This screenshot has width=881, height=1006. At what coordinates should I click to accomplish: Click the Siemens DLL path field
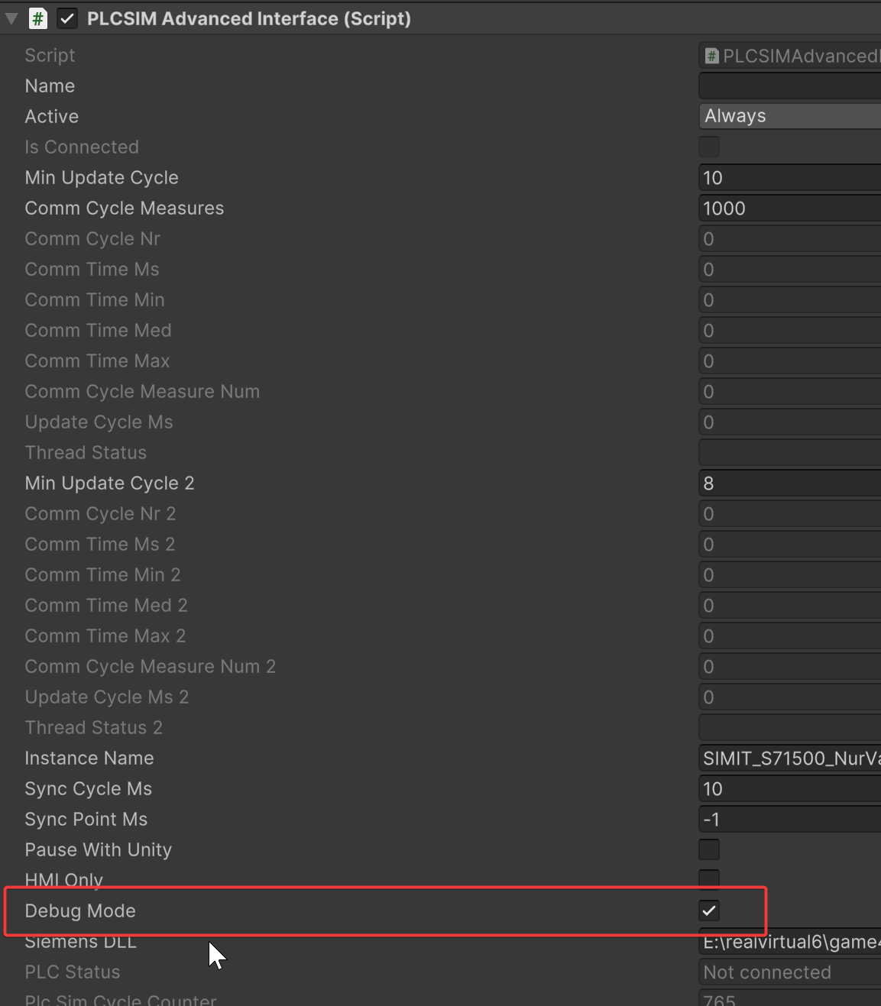click(x=789, y=942)
